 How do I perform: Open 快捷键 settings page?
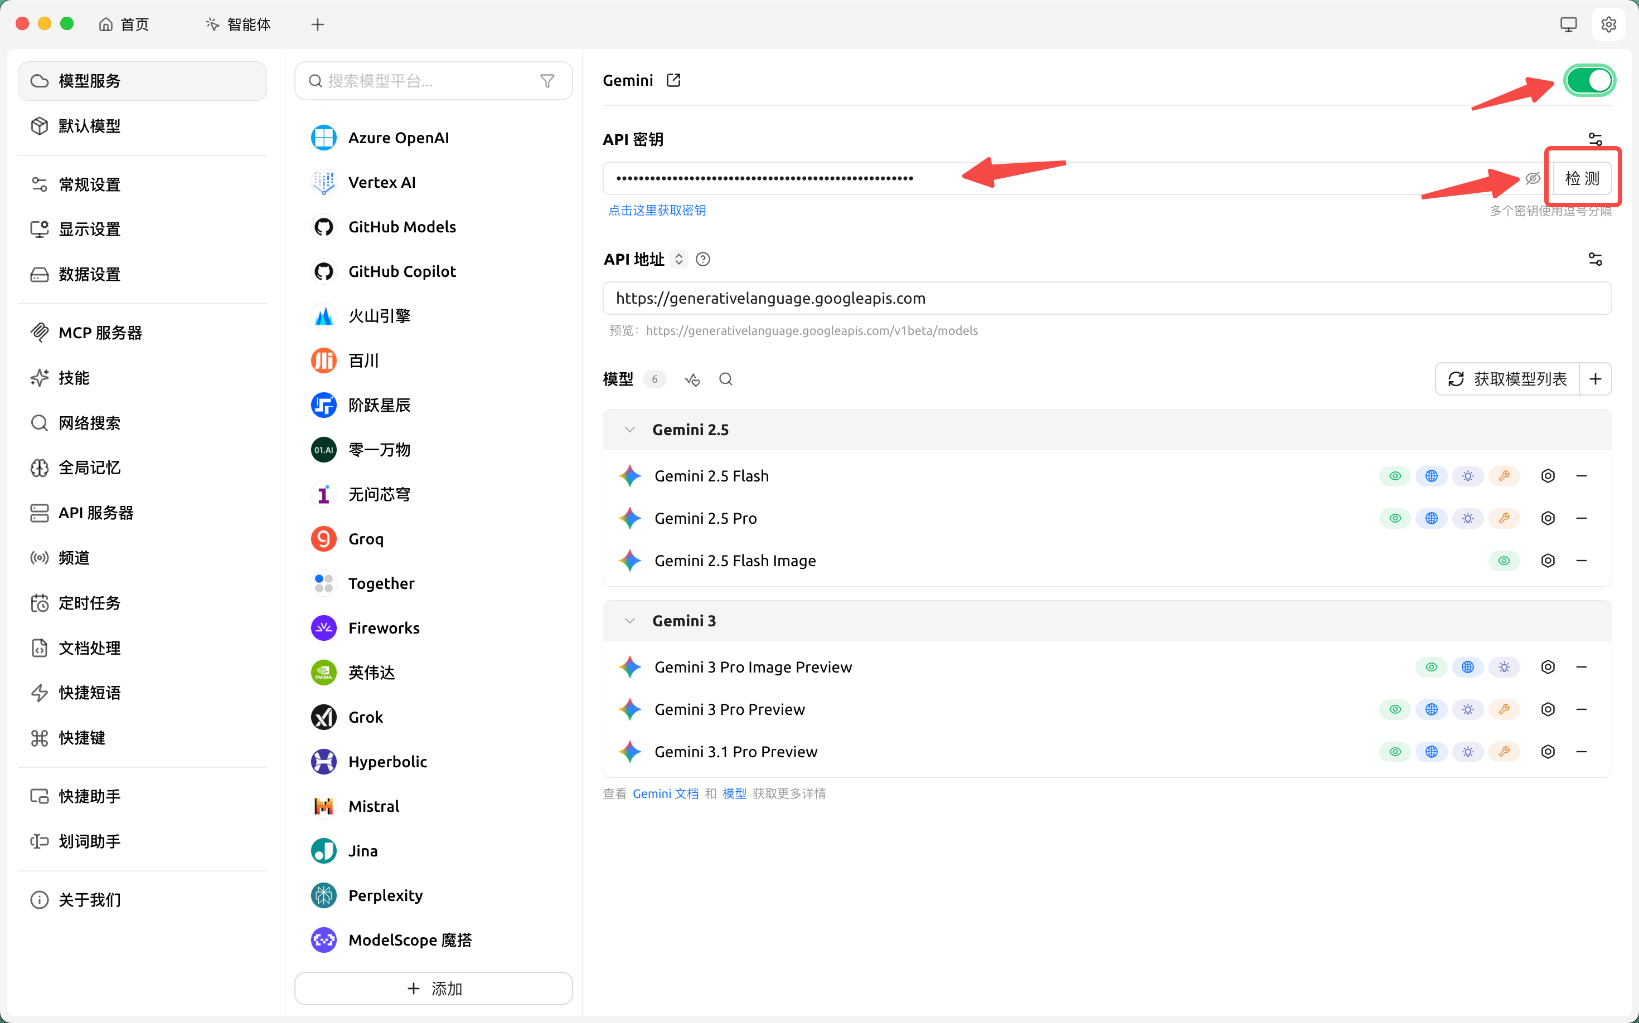coord(142,738)
